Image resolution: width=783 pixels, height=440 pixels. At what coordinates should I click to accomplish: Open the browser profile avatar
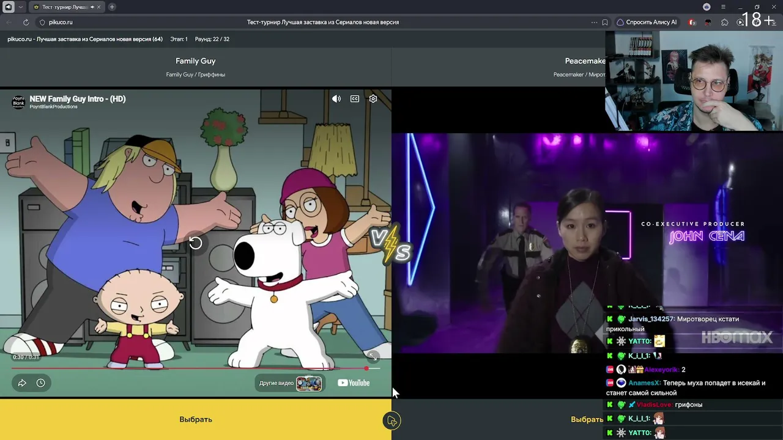coord(707,7)
